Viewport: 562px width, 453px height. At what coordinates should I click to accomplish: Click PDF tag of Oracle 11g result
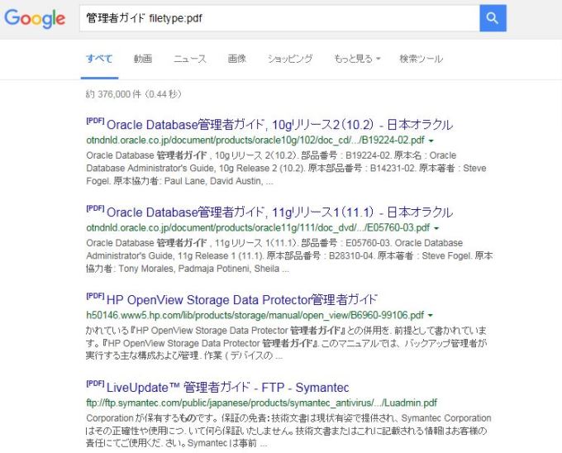[x=95, y=208]
